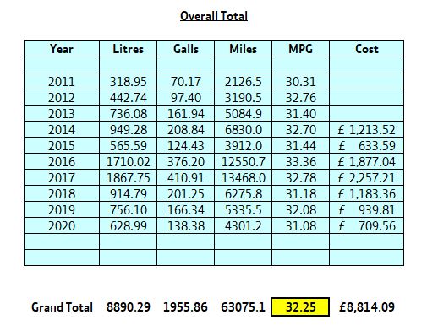Click the 2016 litres value 1710.02

[129, 161]
